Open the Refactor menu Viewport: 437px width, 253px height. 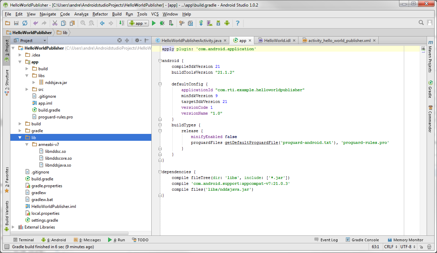click(100, 14)
